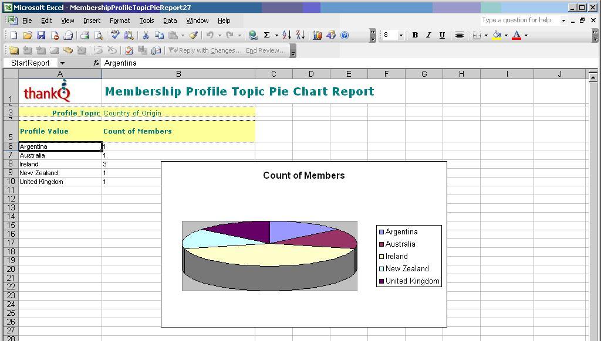Sort ascending A to Z
This screenshot has width=601, height=341.
pos(286,35)
